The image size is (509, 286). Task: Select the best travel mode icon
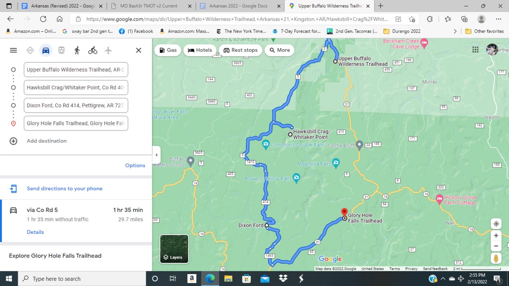click(30, 50)
